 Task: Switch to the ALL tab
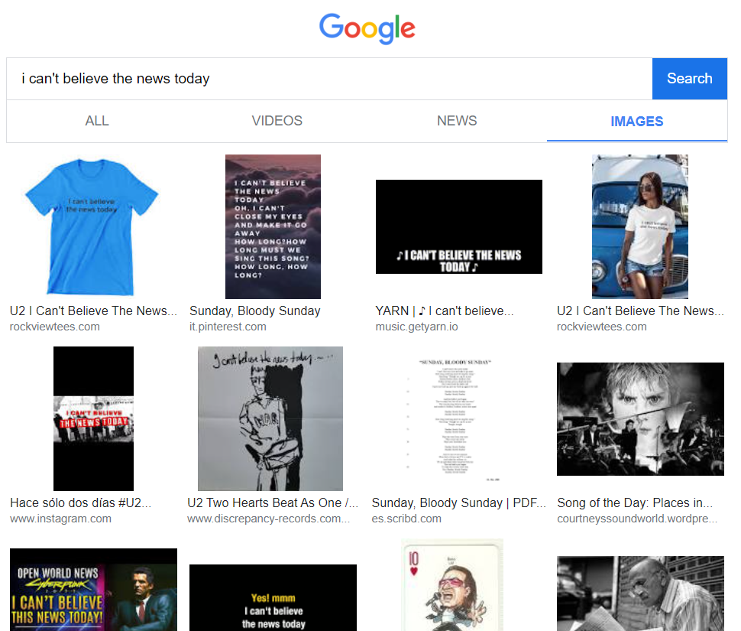coord(97,121)
